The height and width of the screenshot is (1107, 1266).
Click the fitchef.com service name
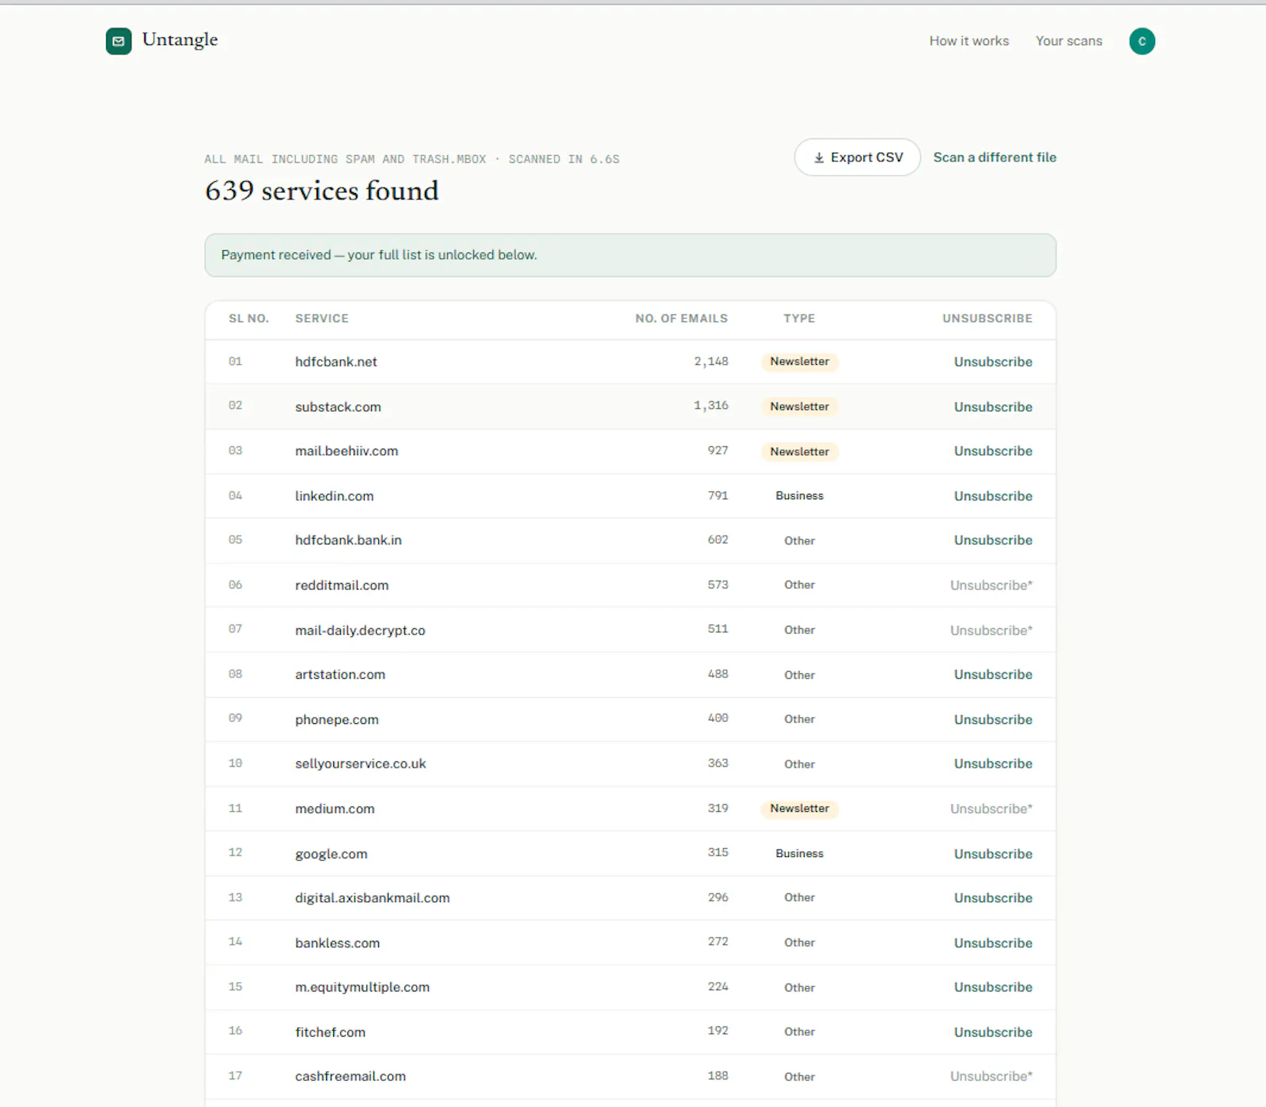pyautogui.click(x=330, y=1033)
